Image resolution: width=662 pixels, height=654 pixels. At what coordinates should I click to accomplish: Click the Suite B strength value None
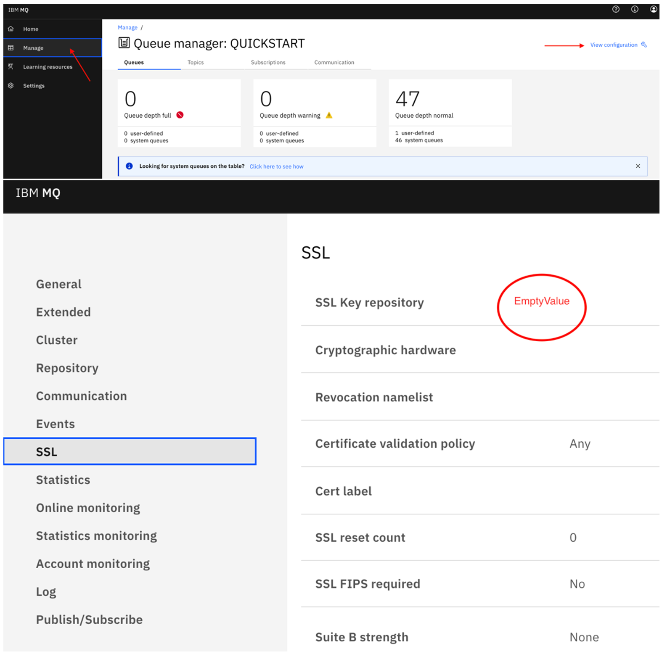584,637
